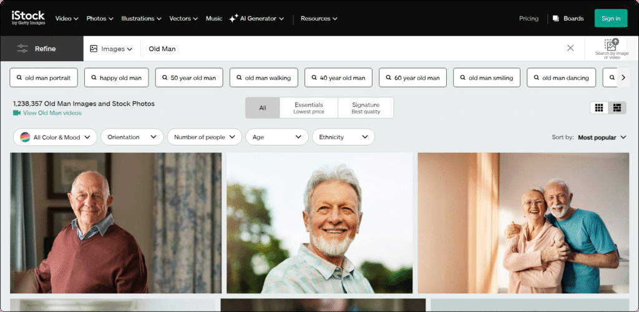Viewport: 639px width, 312px height.
Task: Expand the Video menu
Action: click(67, 18)
